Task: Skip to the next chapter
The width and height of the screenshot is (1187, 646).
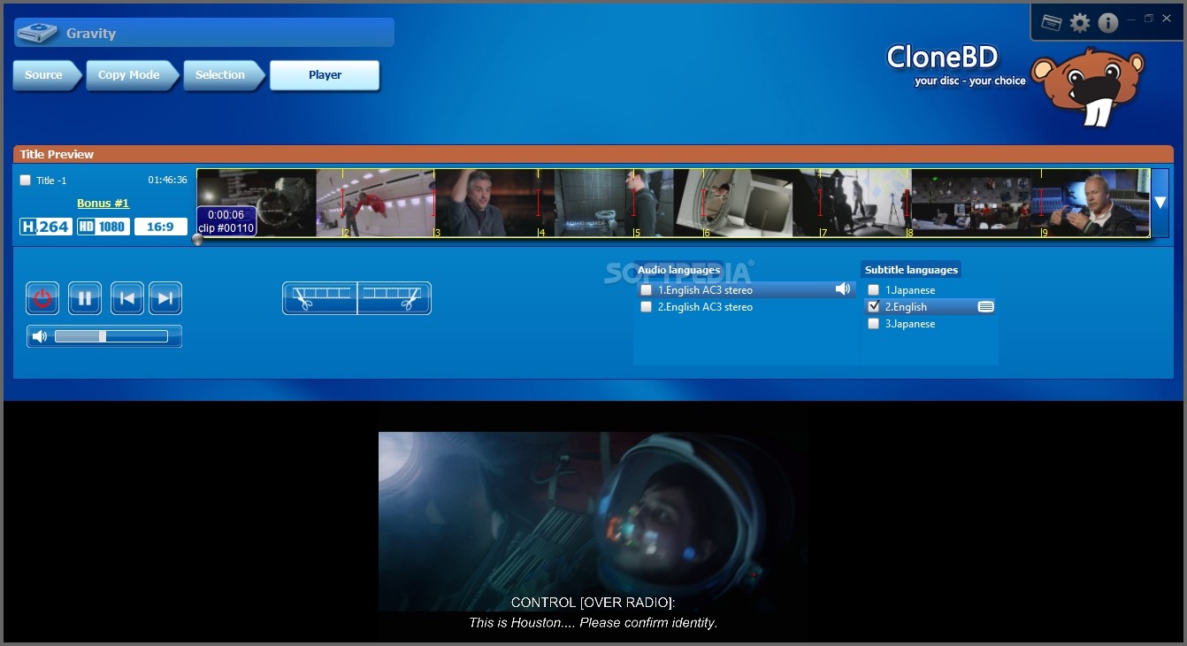Action: [165, 298]
